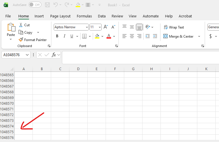Apply yellow Fill Color in Font group
Image resolution: width=219 pixels, height=142 pixels.
click(x=97, y=36)
